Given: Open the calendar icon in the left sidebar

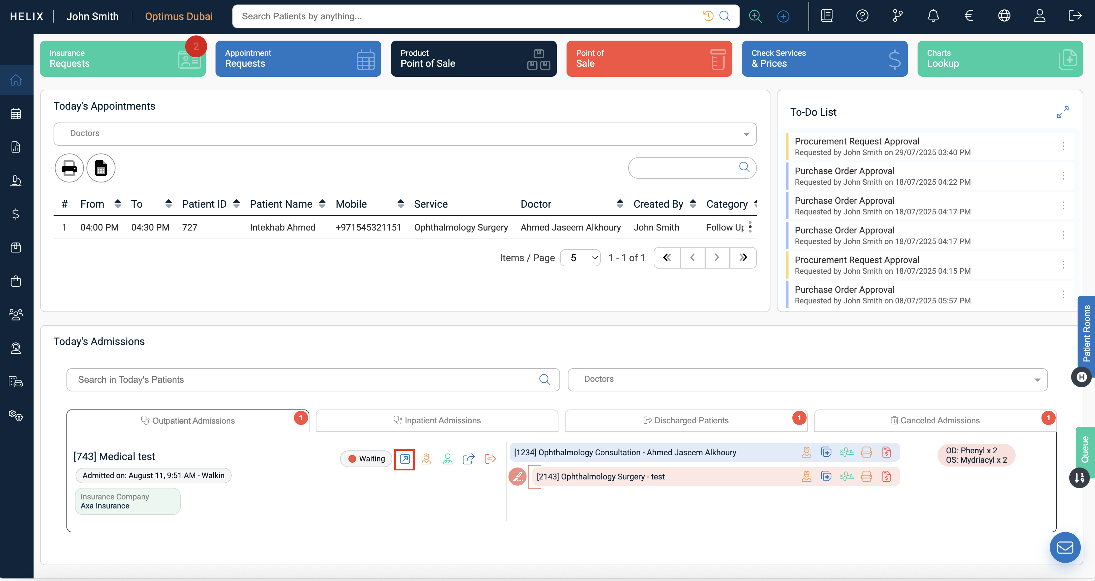Looking at the screenshot, I should click(x=16, y=114).
